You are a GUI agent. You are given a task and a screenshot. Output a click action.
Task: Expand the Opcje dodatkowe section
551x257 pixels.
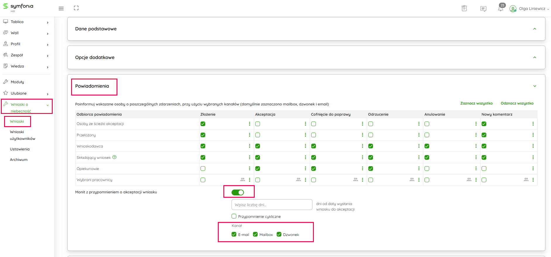point(534,58)
